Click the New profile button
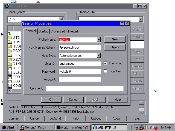This screenshot has height=131, width=175. click(x=115, y=39)
